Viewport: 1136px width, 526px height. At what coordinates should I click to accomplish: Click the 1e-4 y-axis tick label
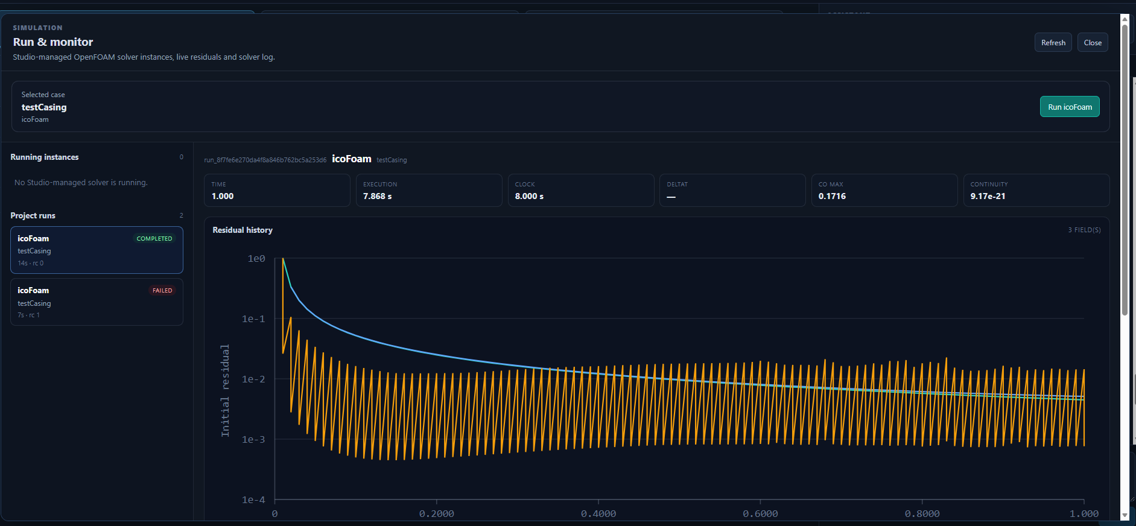coord(253,499)
